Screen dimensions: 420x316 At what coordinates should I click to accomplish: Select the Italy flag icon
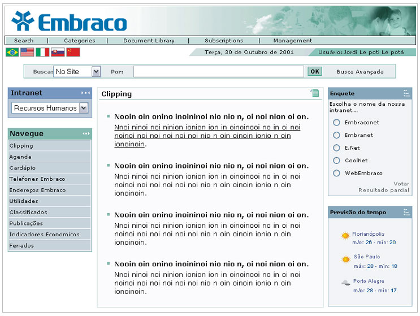point(42,52)
